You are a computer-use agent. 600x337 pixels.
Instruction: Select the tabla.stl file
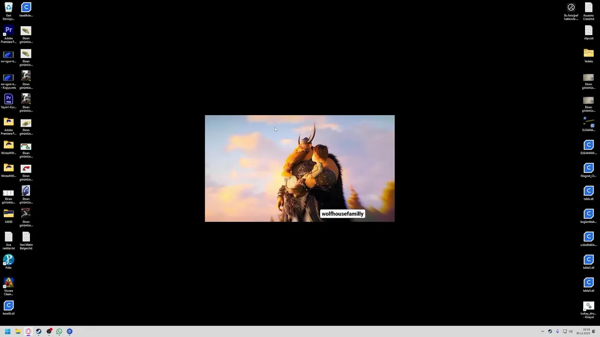[x=588, y=193]
